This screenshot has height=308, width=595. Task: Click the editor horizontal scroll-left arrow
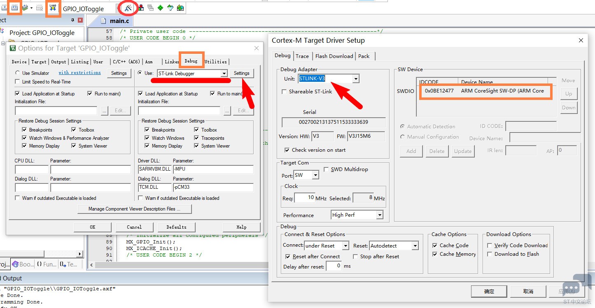(91, 264)
